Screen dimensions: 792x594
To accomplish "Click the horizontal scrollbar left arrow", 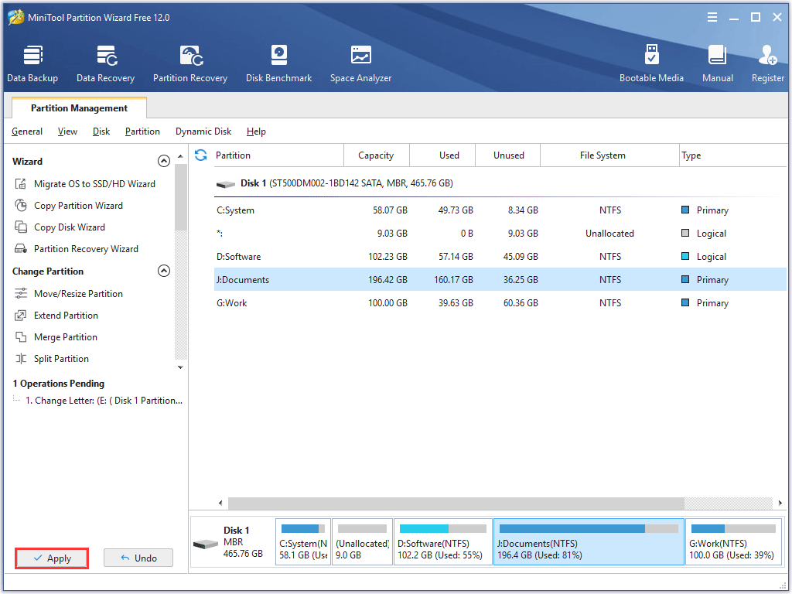I will (x=220, y=503).
